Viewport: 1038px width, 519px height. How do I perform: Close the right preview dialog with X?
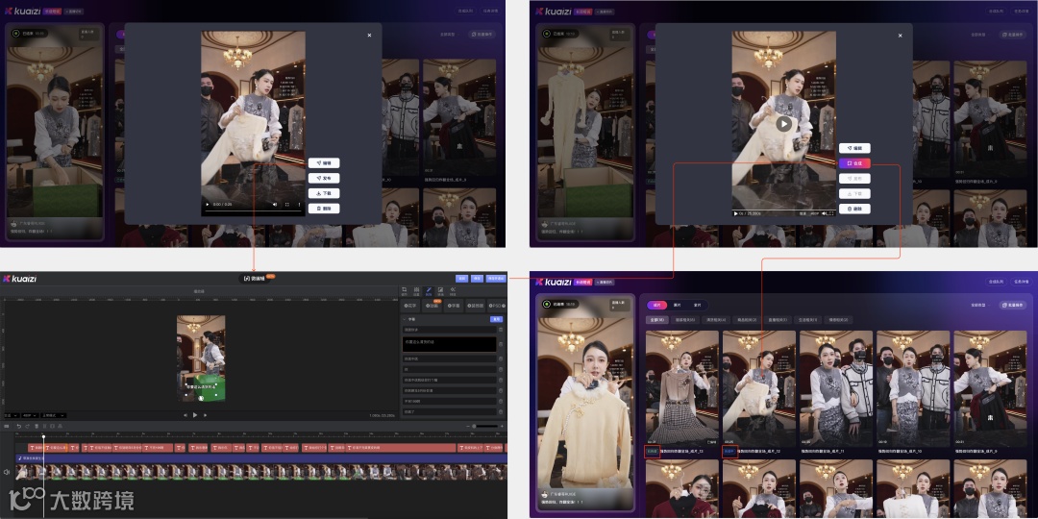pos(900,36)
